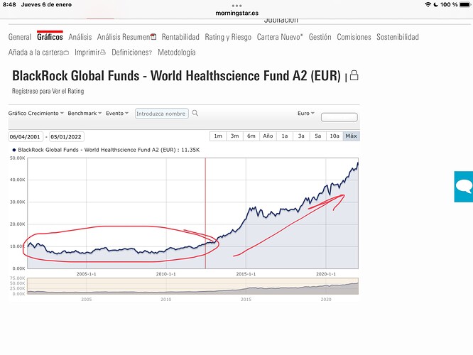Screen dimensions: 473x355
Task: Click the padlock icon next to fund title
Action: [354, 75]
